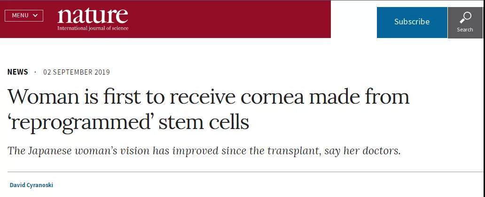Viewport: 485px width, 197px height.
Task: Go home via the nature logo
Action: (x=93, y=16)
